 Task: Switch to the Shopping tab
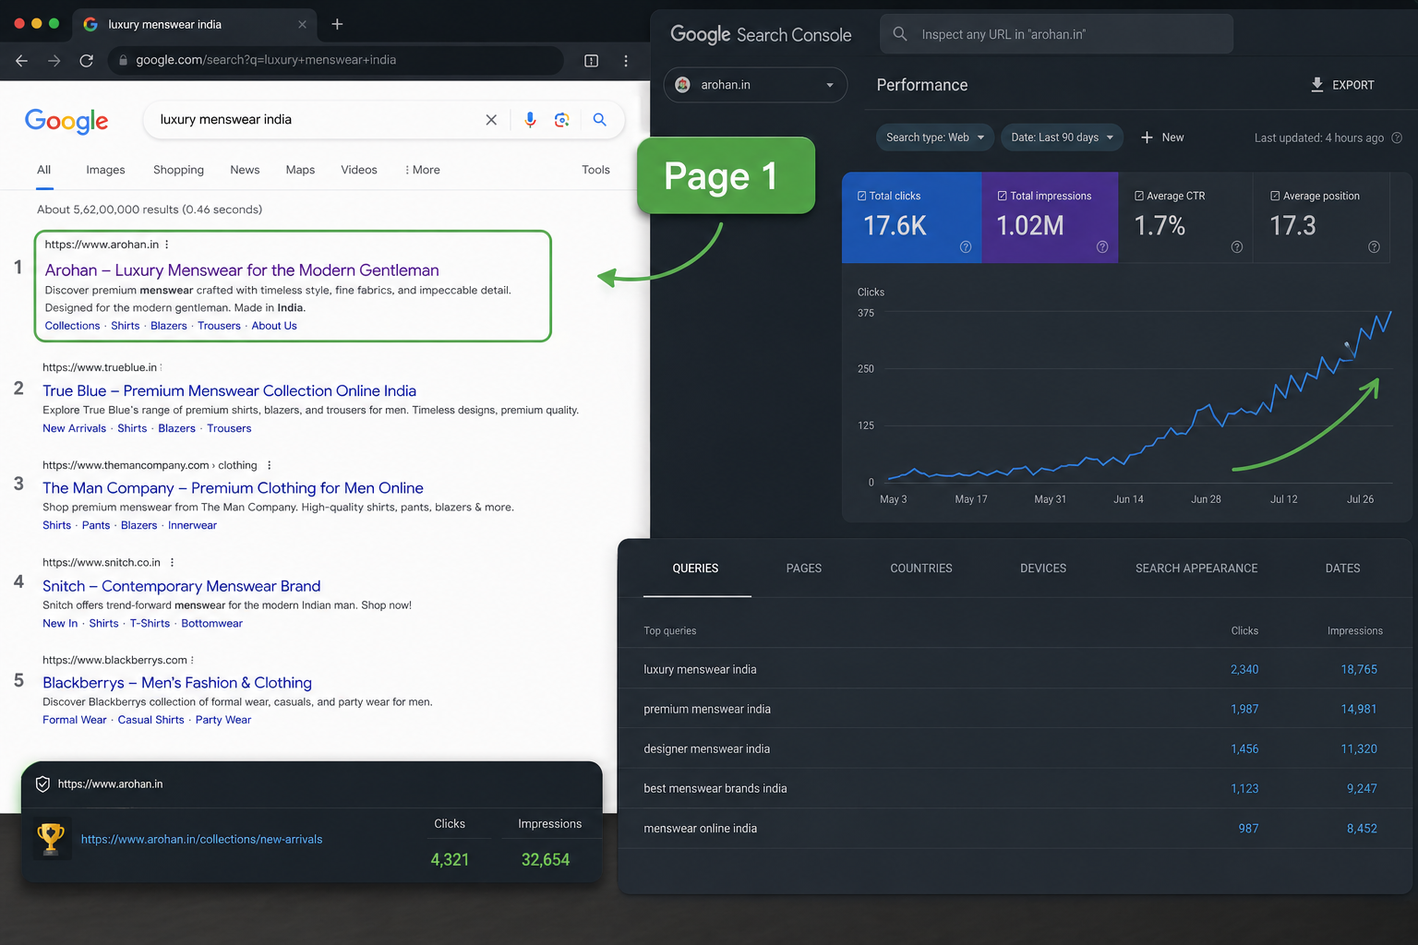click(178, 170)
